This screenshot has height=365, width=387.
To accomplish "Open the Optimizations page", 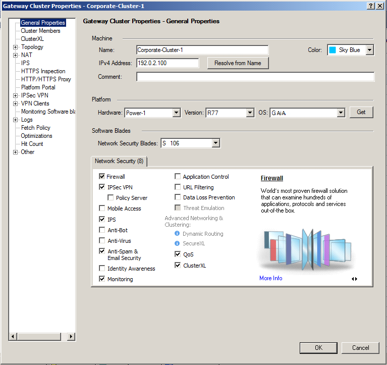I will 36,136.
